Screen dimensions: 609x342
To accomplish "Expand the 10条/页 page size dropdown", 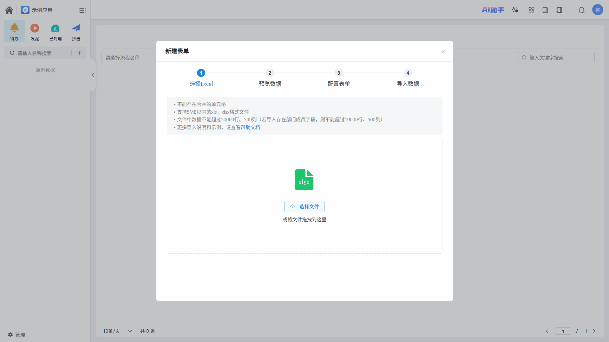I will (117, 331).
